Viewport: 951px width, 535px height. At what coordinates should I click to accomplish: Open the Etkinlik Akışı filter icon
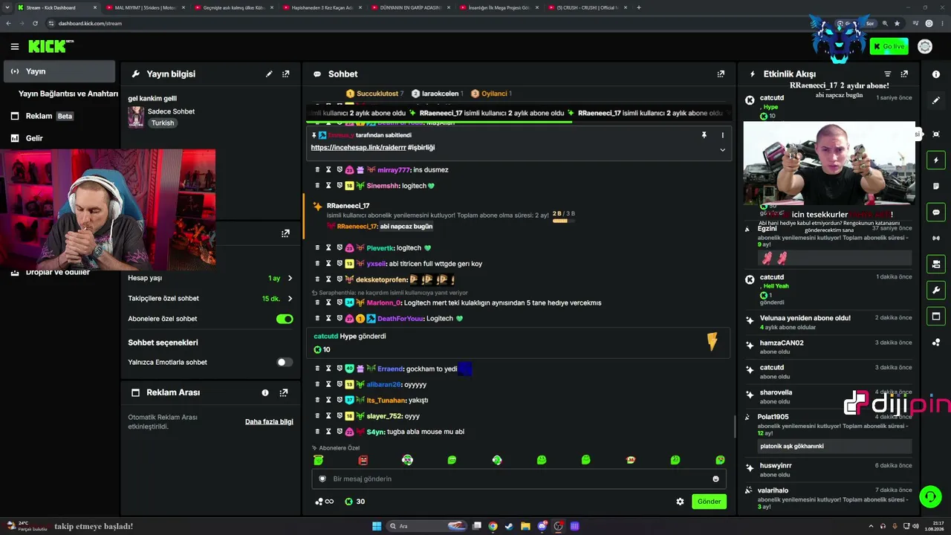click(887, 74)
